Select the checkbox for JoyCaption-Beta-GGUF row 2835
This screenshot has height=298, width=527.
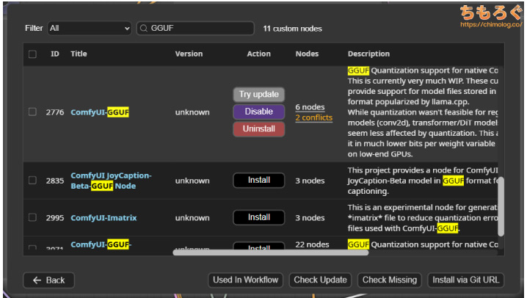tap(32, 181)
